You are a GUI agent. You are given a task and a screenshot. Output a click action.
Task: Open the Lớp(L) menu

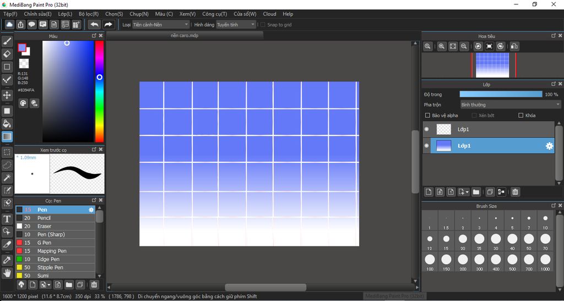pyautogui.click(x=65, y=14)
